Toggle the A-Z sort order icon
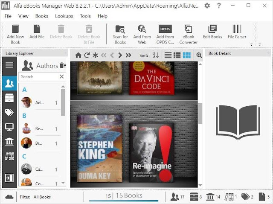The width and height of the screenshot is (273, 204). [x=156, y=55]
